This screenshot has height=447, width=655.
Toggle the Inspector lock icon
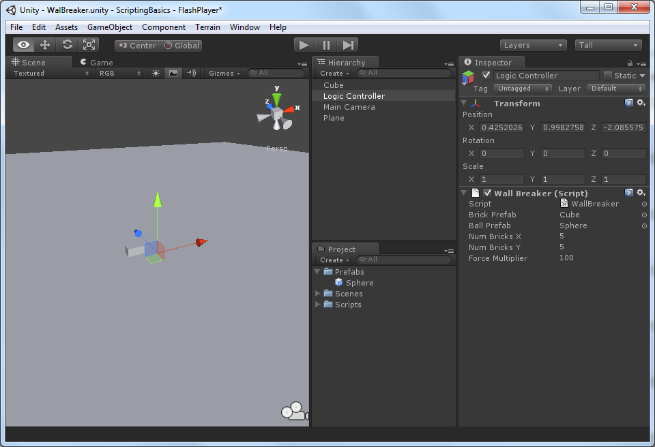[630, 63]
